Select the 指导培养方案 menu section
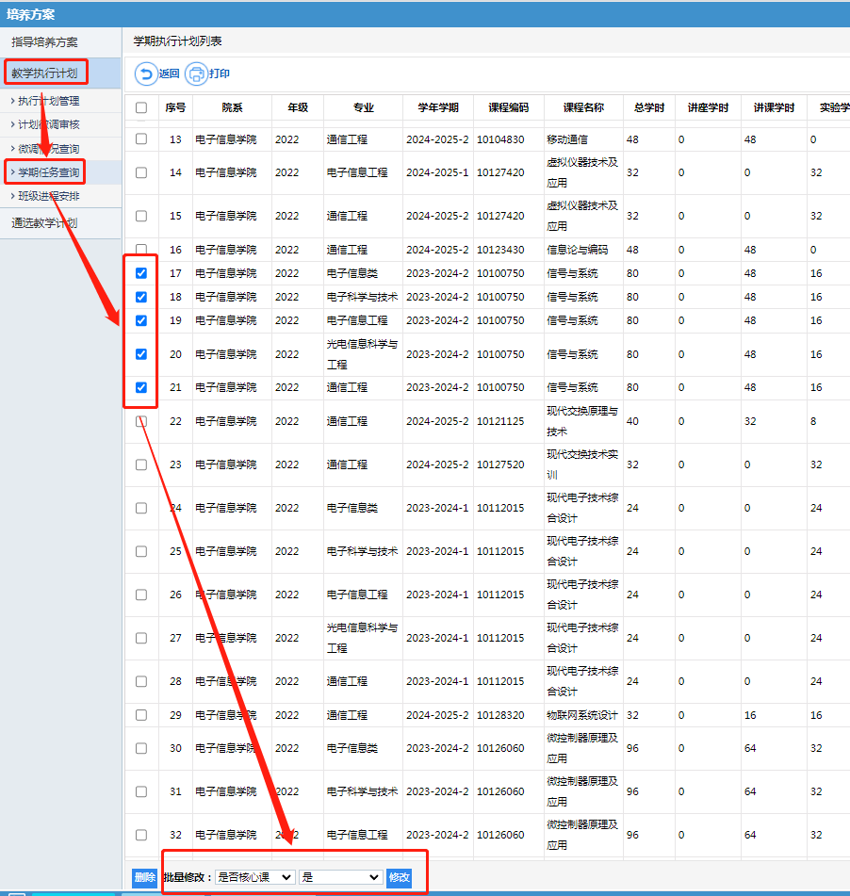Image resolution: width=850 pixels, height=896 pixels. click(44, 42)
